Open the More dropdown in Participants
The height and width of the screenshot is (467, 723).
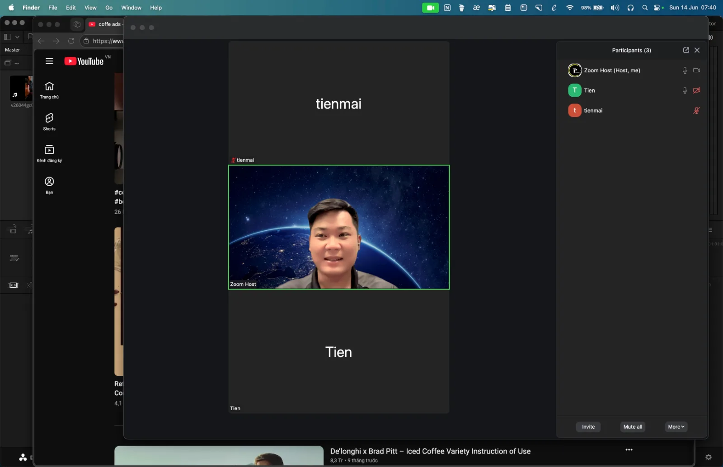click(676, 427)
